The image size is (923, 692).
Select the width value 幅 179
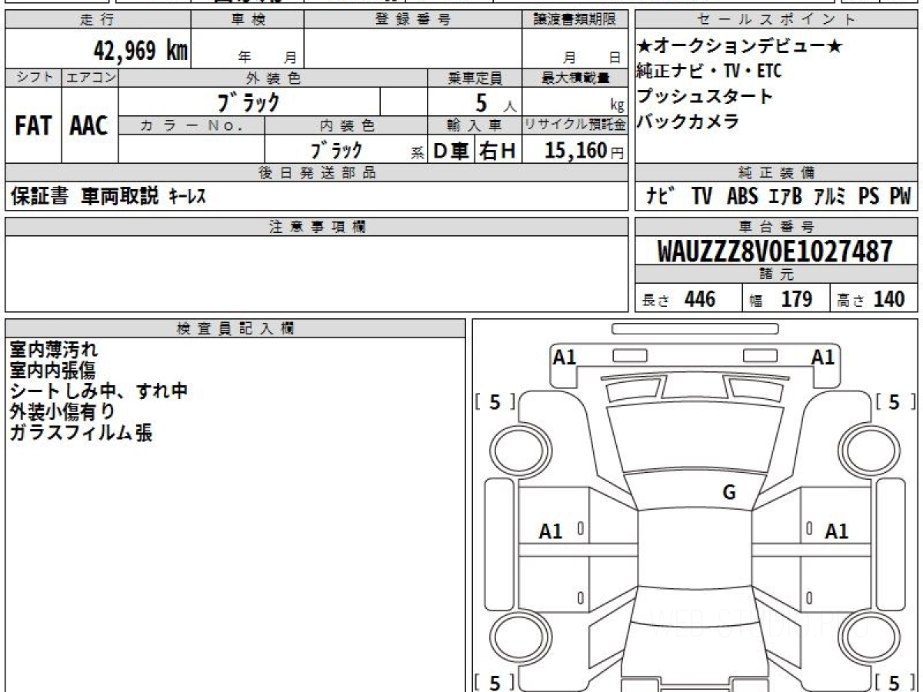coord(781,299)
